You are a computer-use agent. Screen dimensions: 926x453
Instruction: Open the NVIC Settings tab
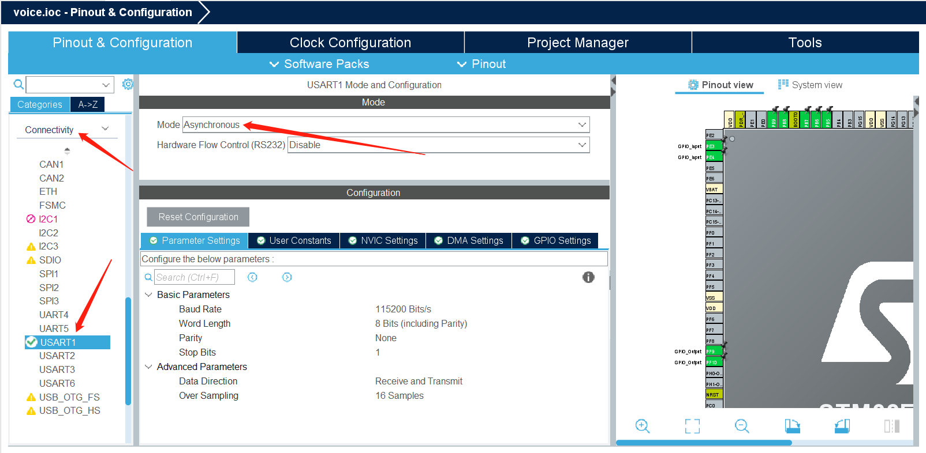click(383, 240)
